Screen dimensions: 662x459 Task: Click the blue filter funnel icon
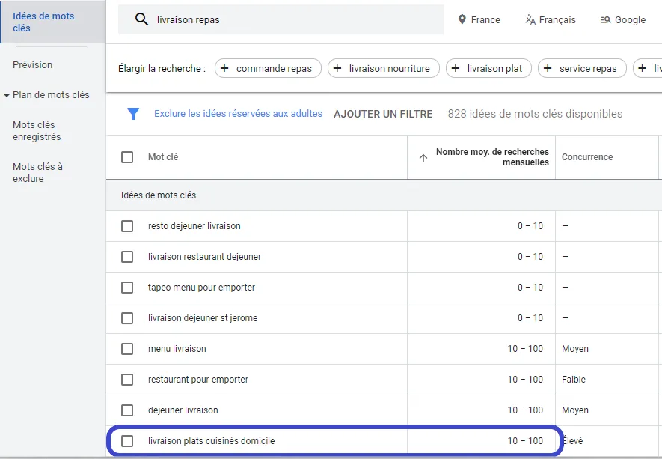coord(133,114)
